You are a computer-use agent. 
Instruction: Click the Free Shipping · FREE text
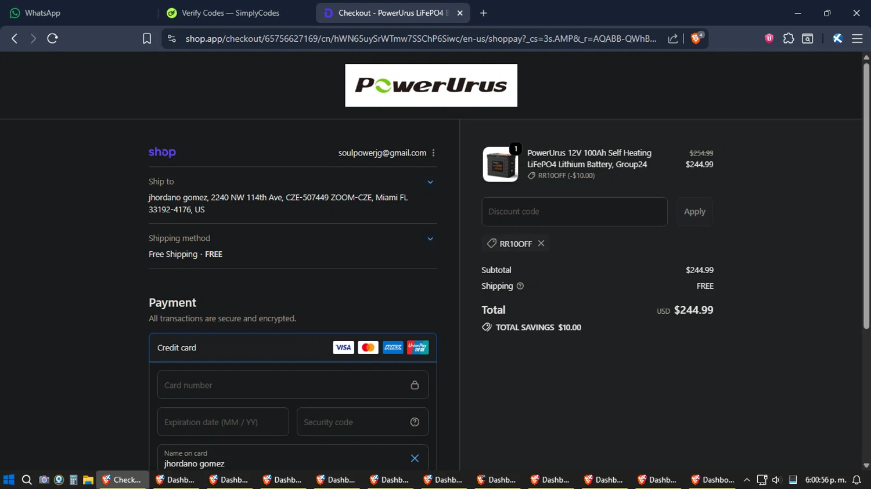[185, 254]
